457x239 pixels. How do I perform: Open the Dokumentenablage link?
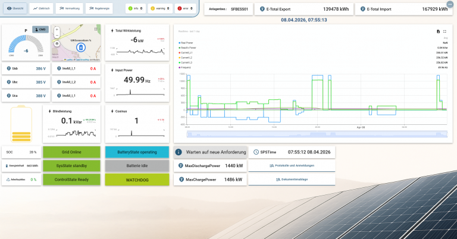(292, 178)
